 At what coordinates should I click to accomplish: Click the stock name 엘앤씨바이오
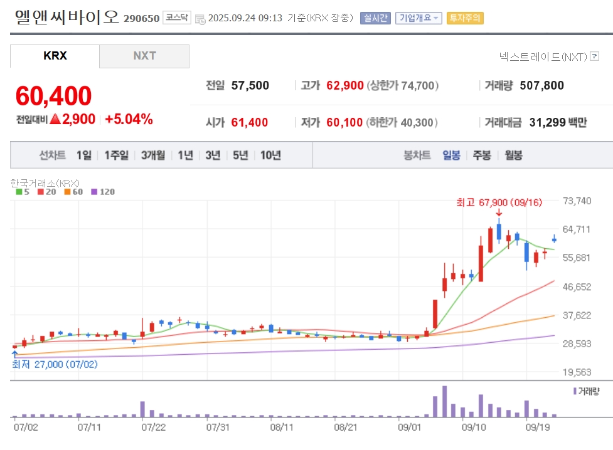67,17
